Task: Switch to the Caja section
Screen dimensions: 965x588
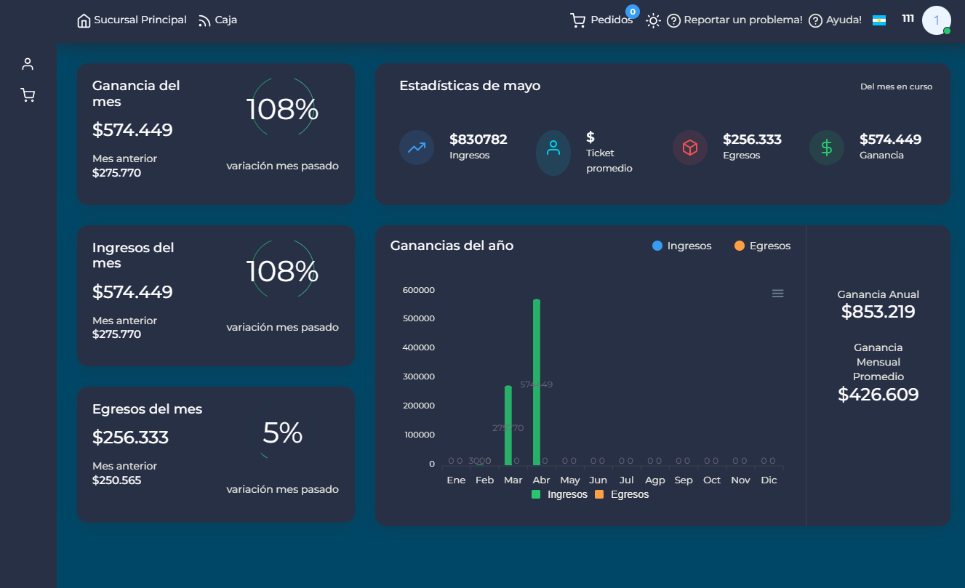Action: 217,20
